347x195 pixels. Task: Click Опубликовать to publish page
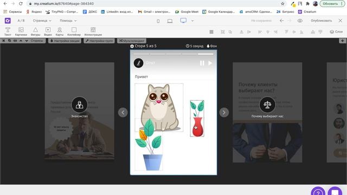(x=322, y=21)
